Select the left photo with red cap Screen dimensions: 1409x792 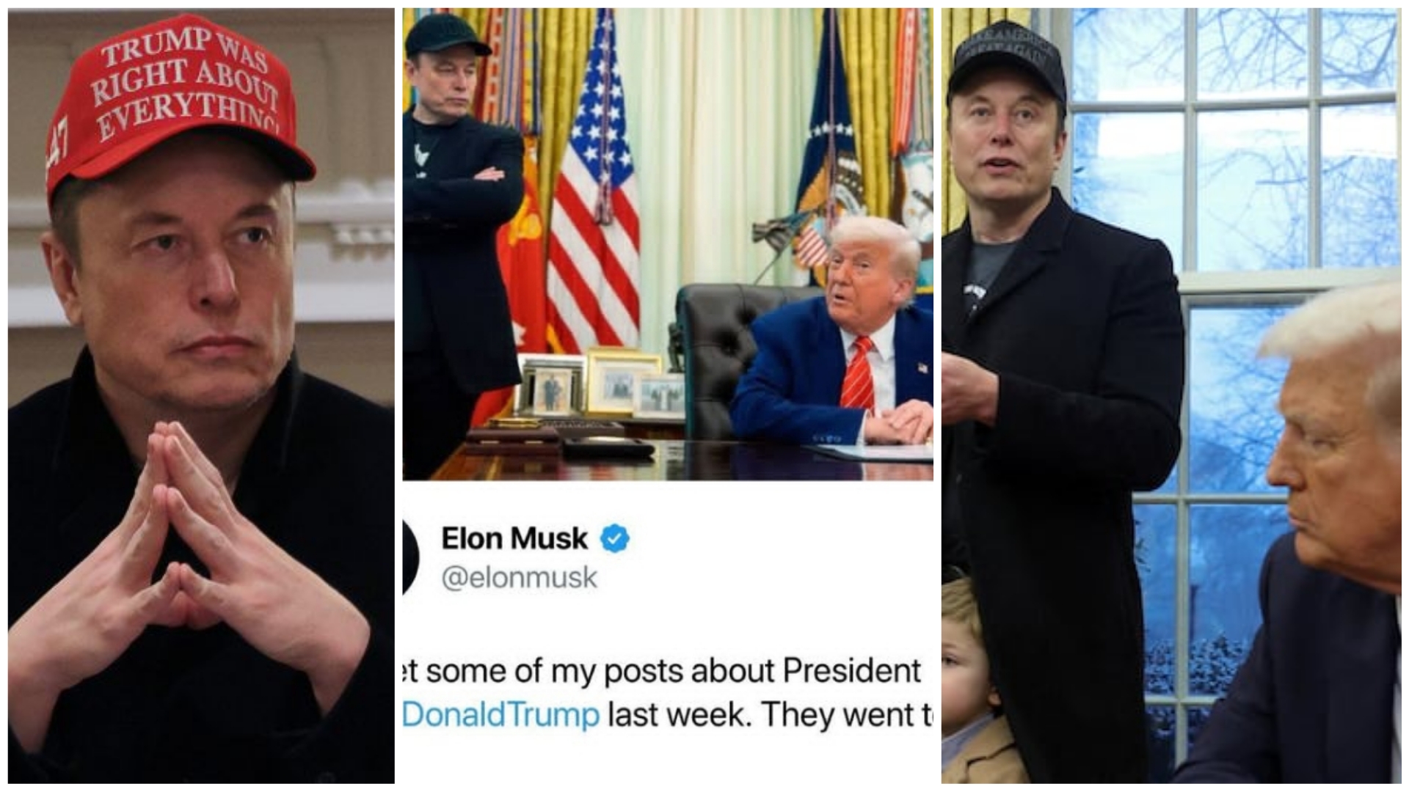click(x=201, y=396)
